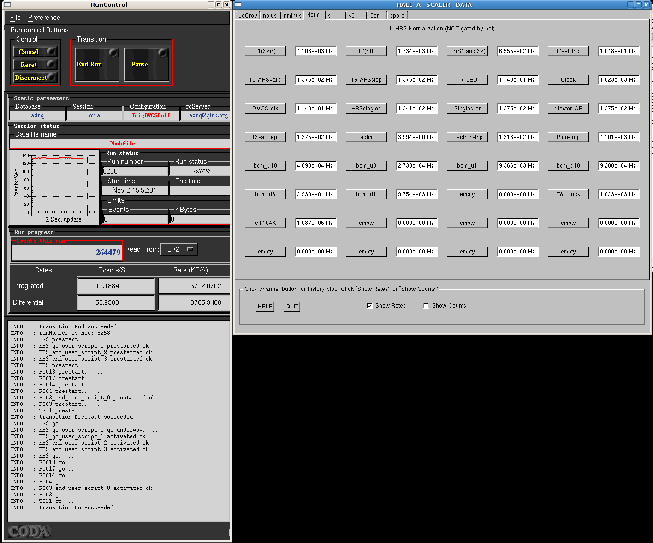
Task: Click the Pion-trig. channel button
Action: (x=568, y=137)
